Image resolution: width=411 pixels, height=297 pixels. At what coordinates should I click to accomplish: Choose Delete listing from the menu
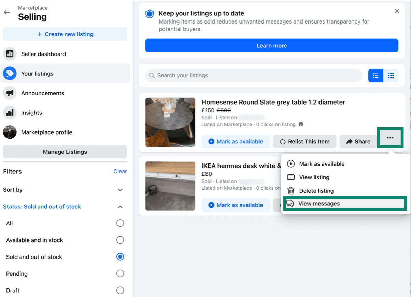(316, 191)
